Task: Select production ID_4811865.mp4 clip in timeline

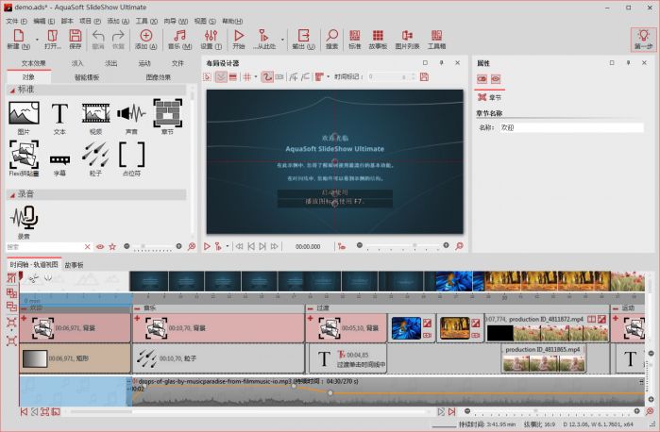Action: click(x=543, y=358)
